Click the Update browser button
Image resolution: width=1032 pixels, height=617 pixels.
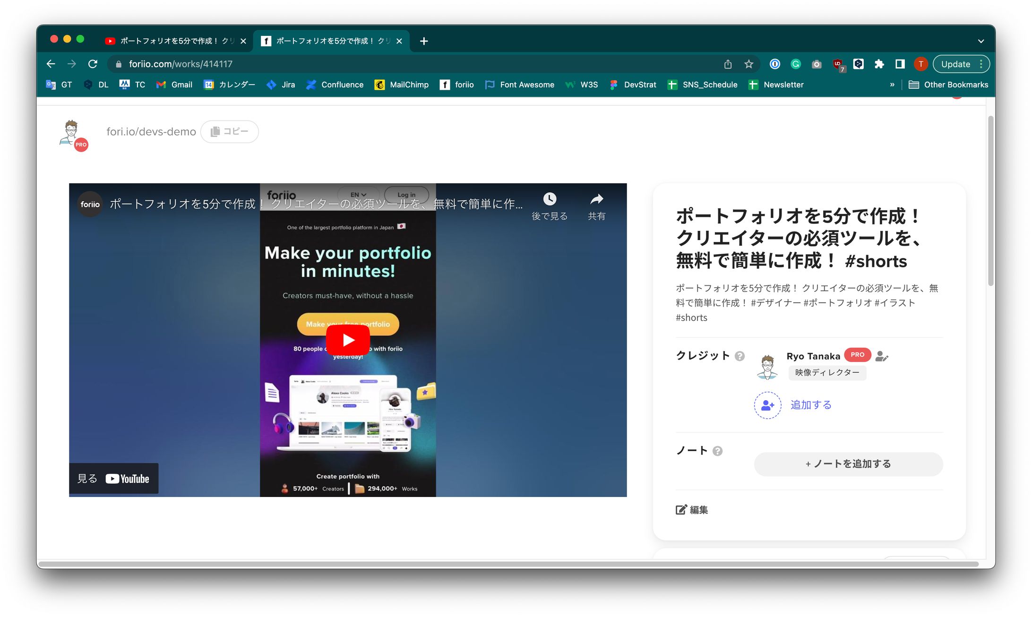(955, 64)
